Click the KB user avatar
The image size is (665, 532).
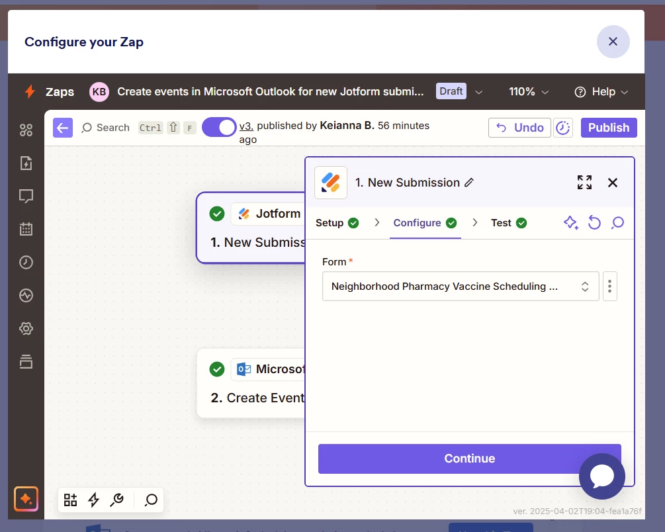(99, 91)
